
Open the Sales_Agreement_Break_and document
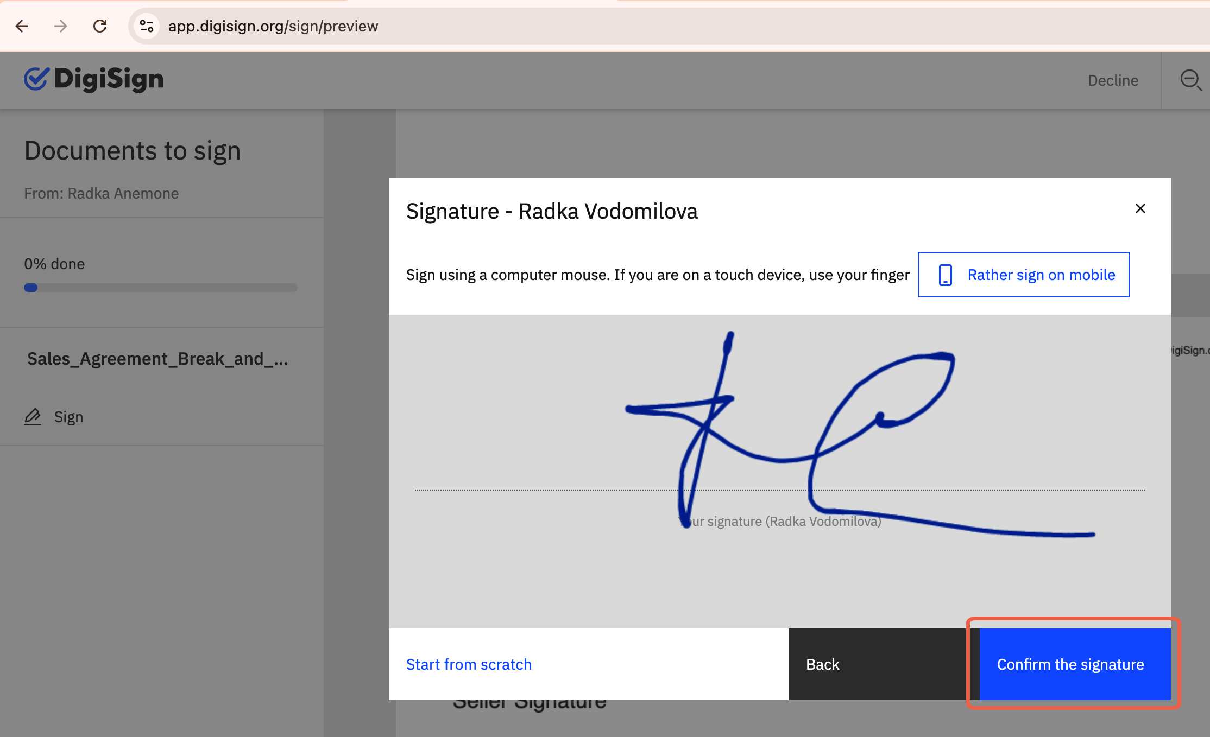[157, 358]
